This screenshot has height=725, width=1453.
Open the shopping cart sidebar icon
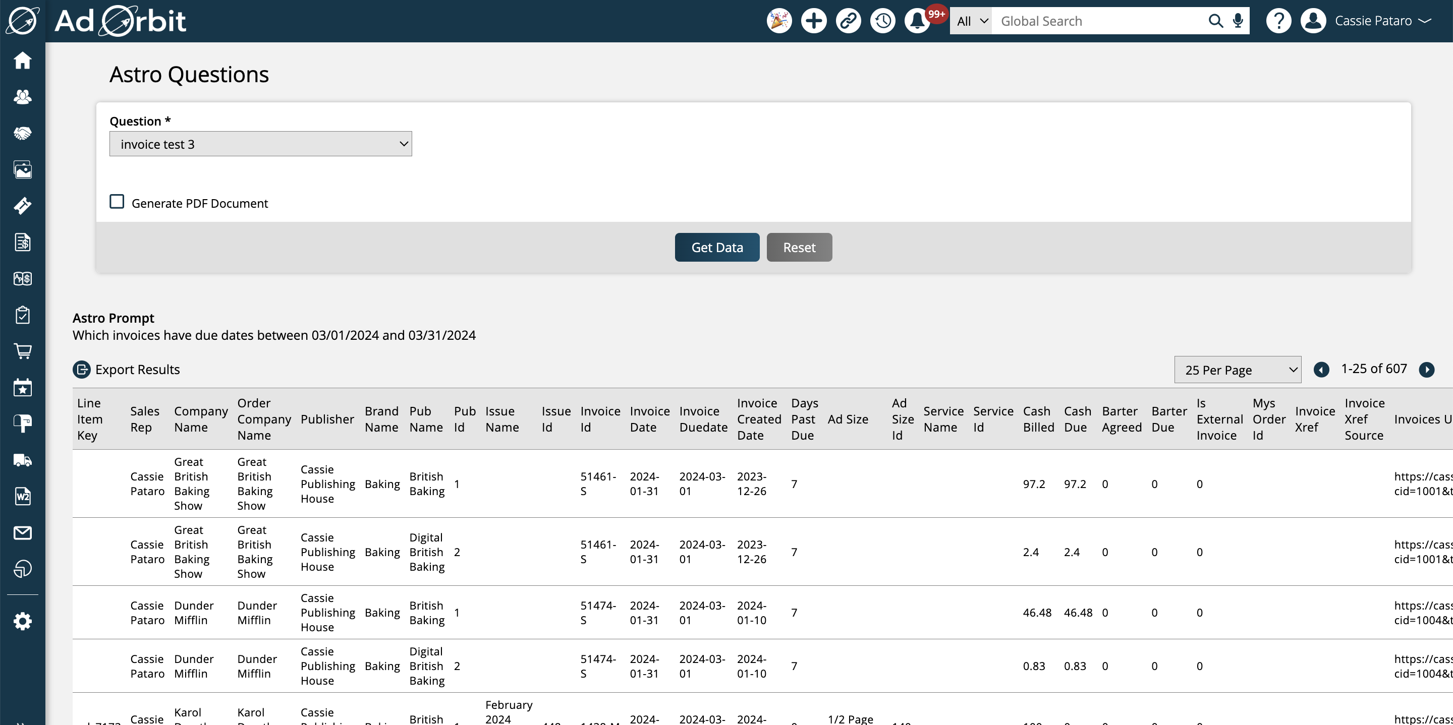(23, 351)
